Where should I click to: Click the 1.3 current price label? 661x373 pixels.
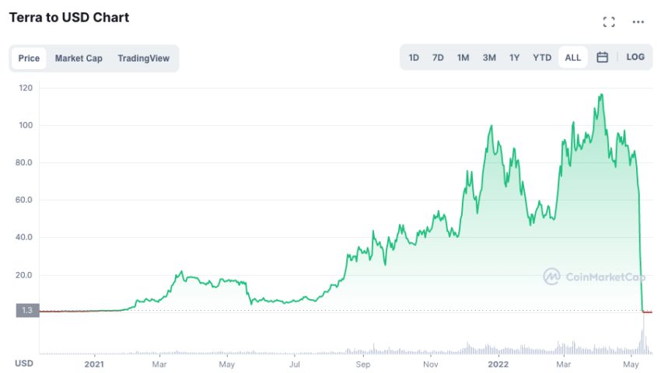27,310
